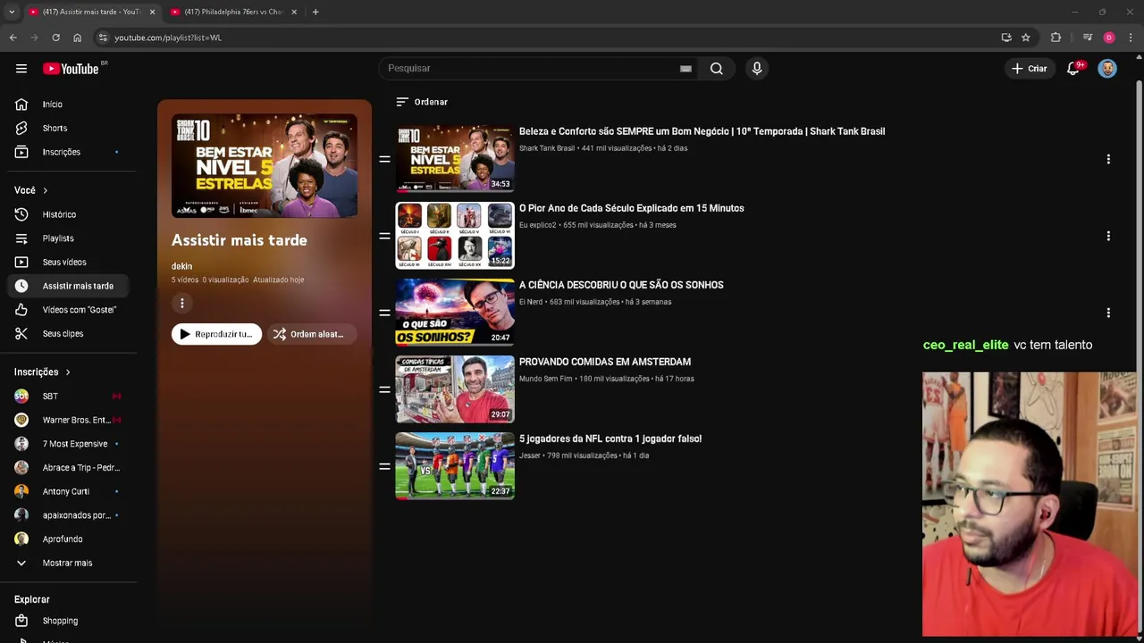Open options menu for Shark Tank video
Image resolution: width=1144 pixels, height=643 pixels.
[x=1108, y=159]
